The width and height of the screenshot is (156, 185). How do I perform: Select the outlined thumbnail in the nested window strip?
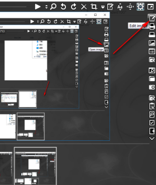(x=31, y=126)
